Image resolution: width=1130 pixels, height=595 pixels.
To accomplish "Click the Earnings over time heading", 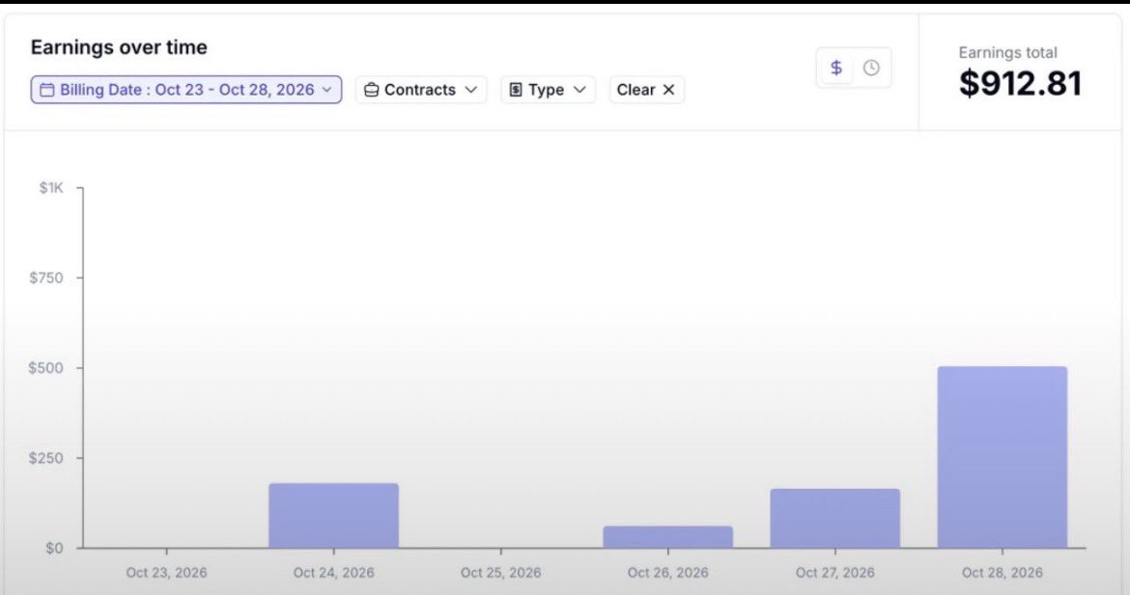I will click(x=119, y=47).
